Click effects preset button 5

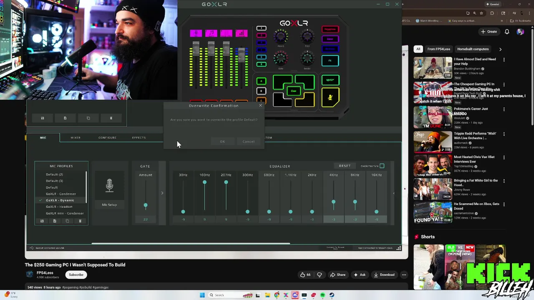click(261, 57)
